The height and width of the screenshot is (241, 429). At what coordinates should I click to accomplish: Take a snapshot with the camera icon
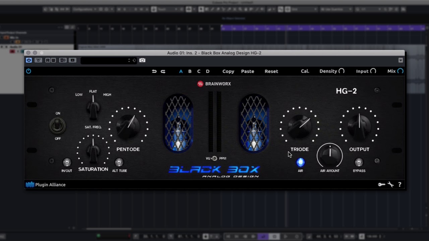tap(142, 60)
